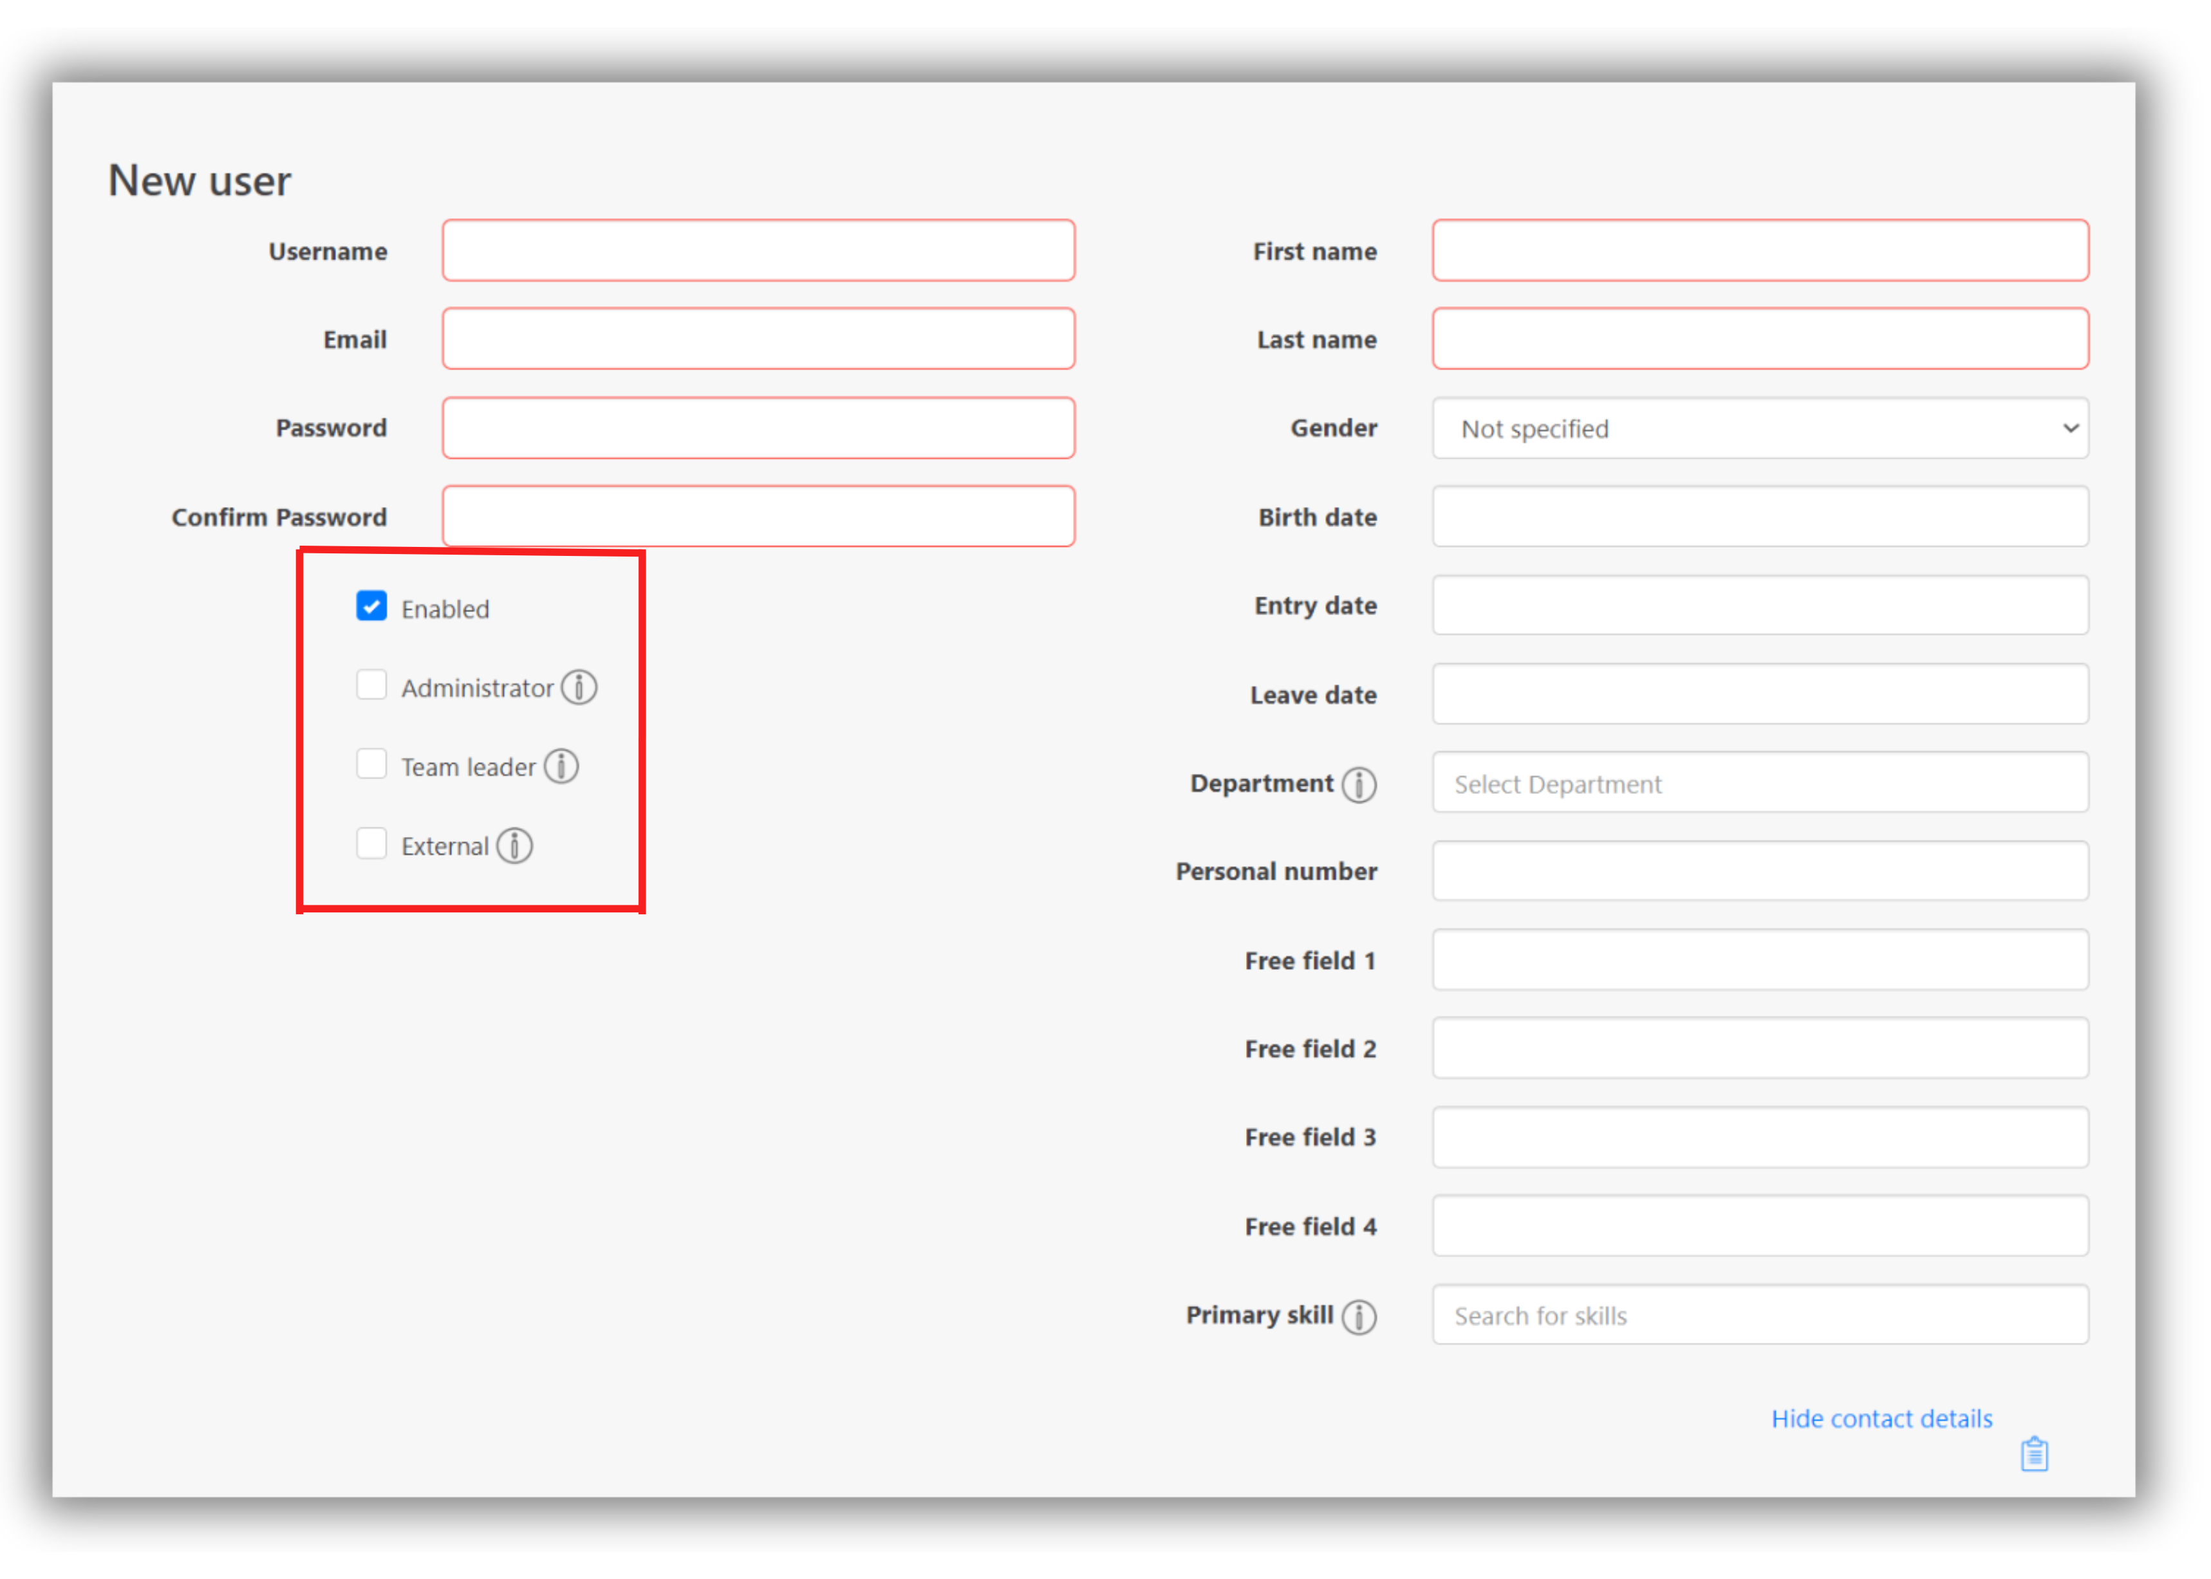Click the clipboard icon at bottom right
2211x1579 pixels.
(2034, 1455)
